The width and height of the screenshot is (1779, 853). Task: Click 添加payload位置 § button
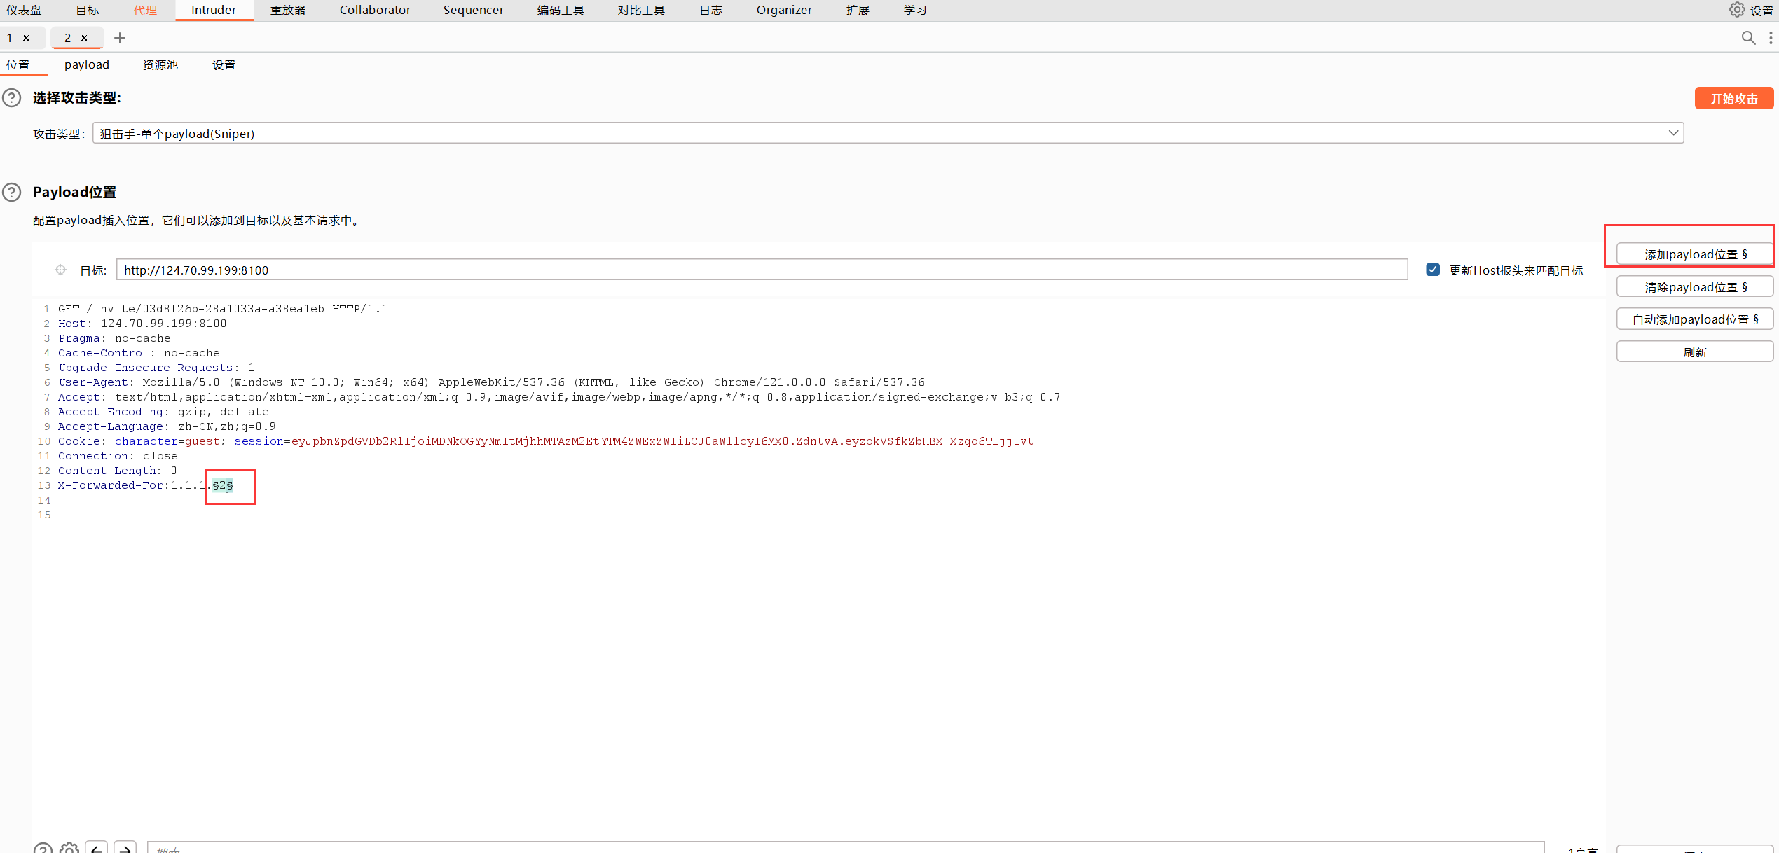[1694, 254]
